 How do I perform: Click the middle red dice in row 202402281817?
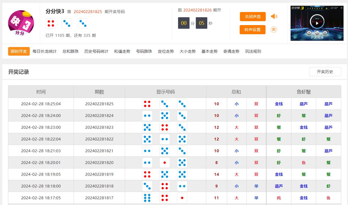[x=164, y=198]
